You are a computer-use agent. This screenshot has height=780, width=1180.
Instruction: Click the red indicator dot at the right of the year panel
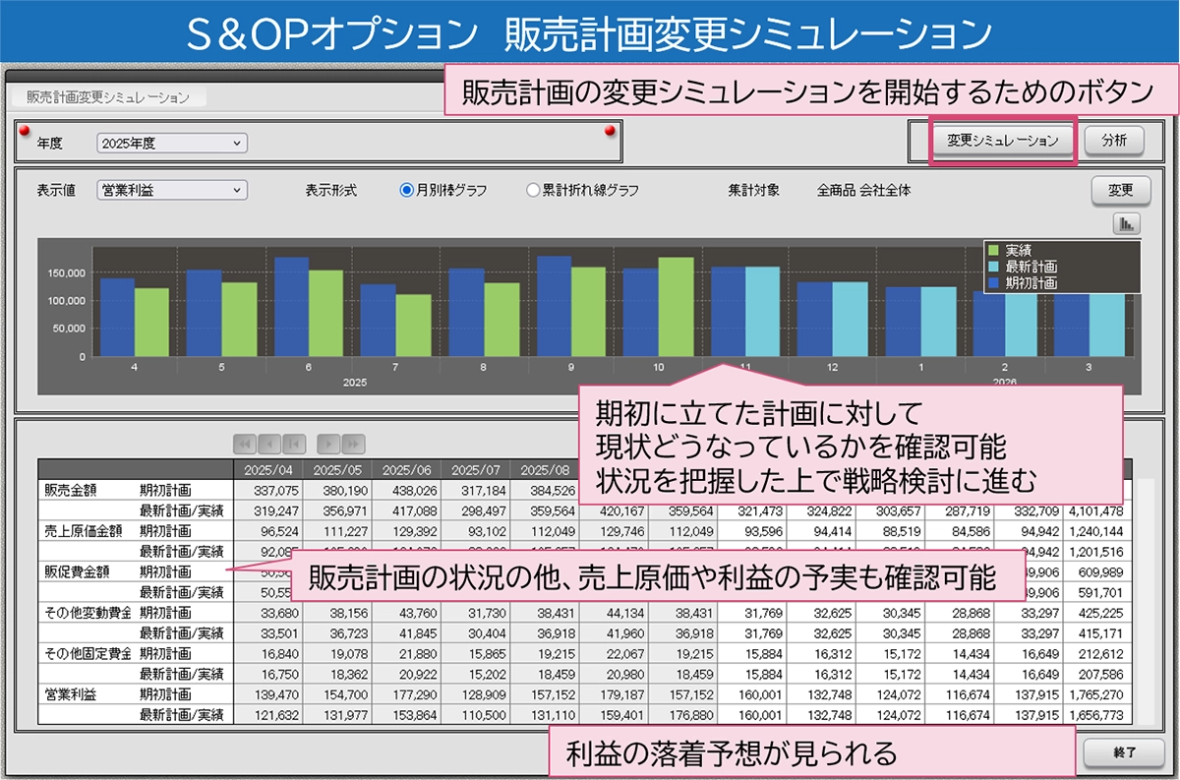(610, 131)
